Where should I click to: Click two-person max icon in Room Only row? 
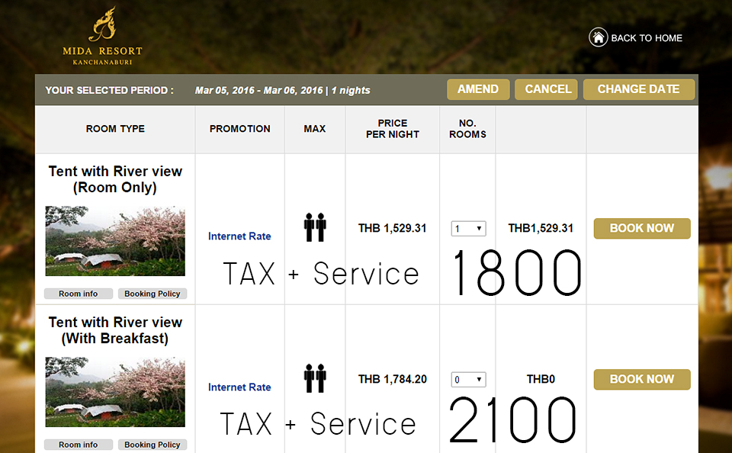[315, 227]
